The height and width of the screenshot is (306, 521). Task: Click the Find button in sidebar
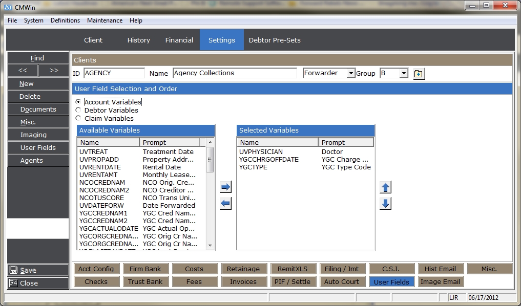[38, 58]
